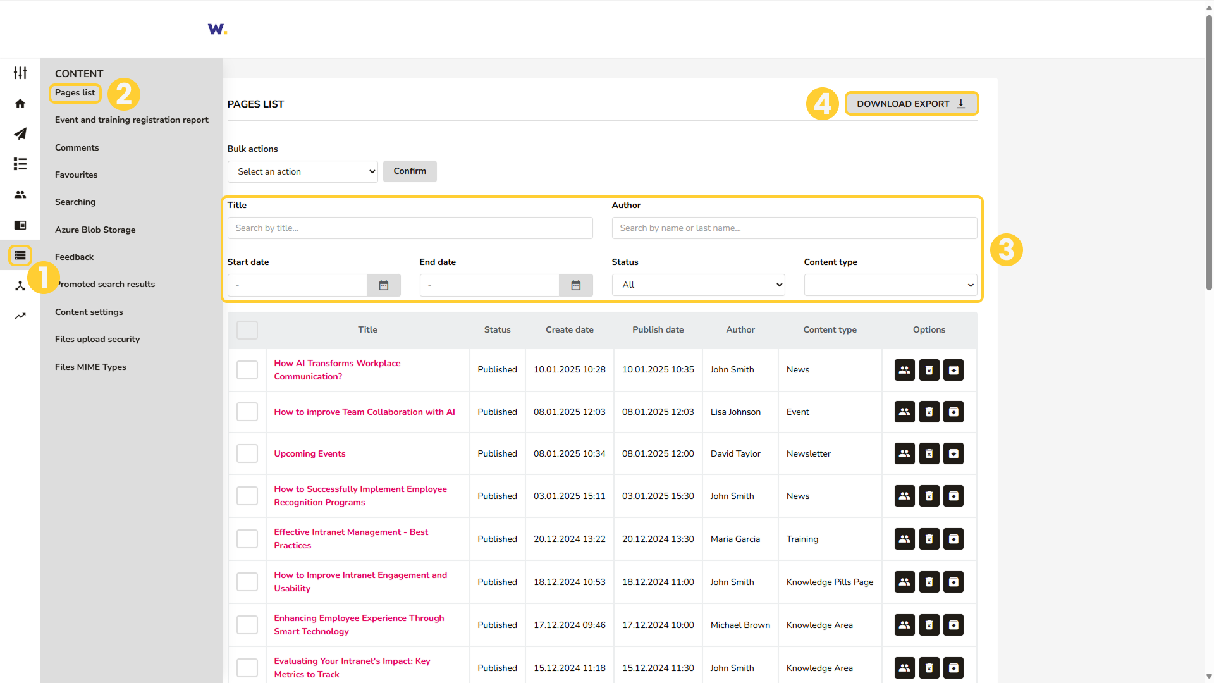Archive icon for How AI Transforms Workplace row
This screenshot has height=683, width=1214.
(x=953, y=370)
